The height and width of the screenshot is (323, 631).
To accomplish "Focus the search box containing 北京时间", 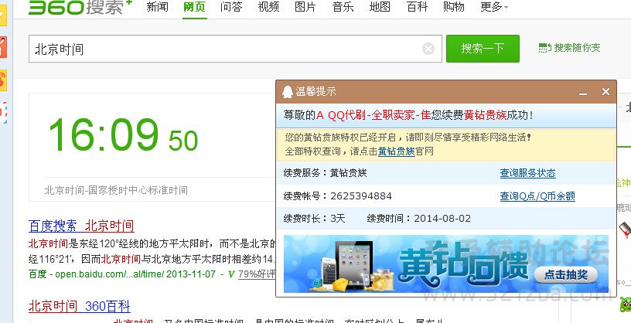I will [x=235, y=49].
